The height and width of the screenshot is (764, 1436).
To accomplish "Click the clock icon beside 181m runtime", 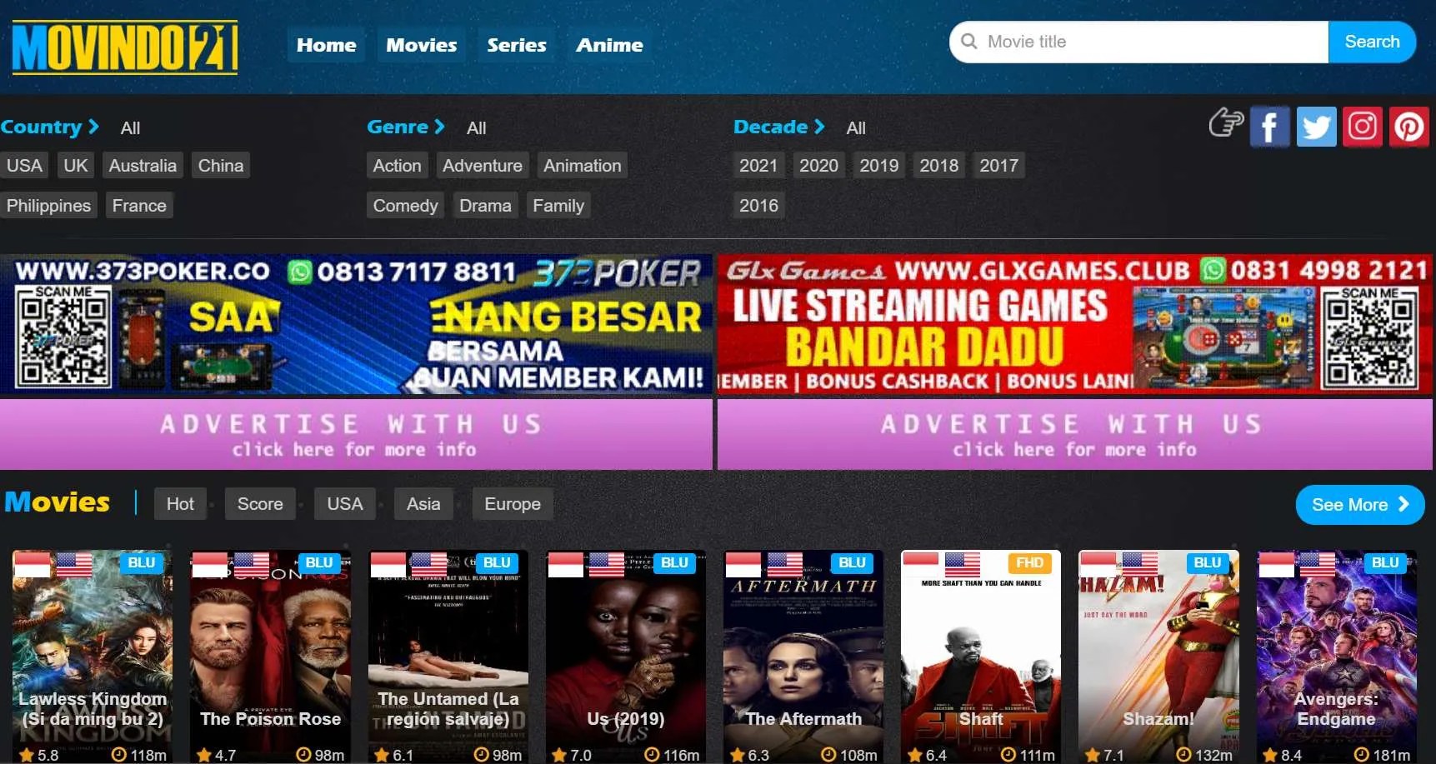I will 1361,755.
